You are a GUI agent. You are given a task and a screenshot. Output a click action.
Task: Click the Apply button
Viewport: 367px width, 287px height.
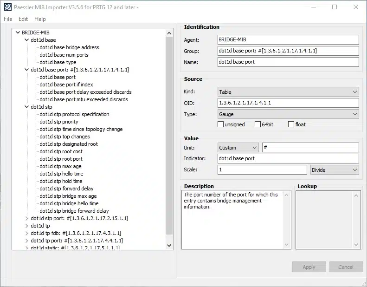[309, 267]
